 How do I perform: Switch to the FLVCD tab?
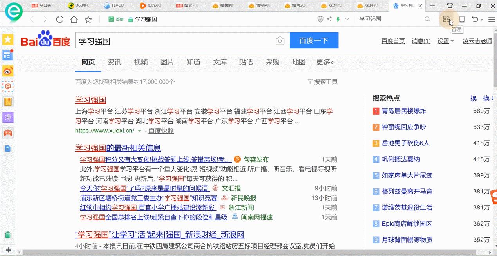(x=114, y=6)
